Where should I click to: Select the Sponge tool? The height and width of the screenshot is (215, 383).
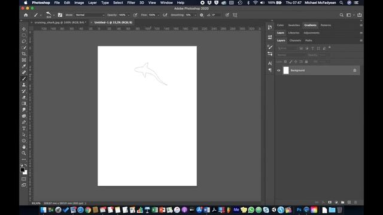24,116
